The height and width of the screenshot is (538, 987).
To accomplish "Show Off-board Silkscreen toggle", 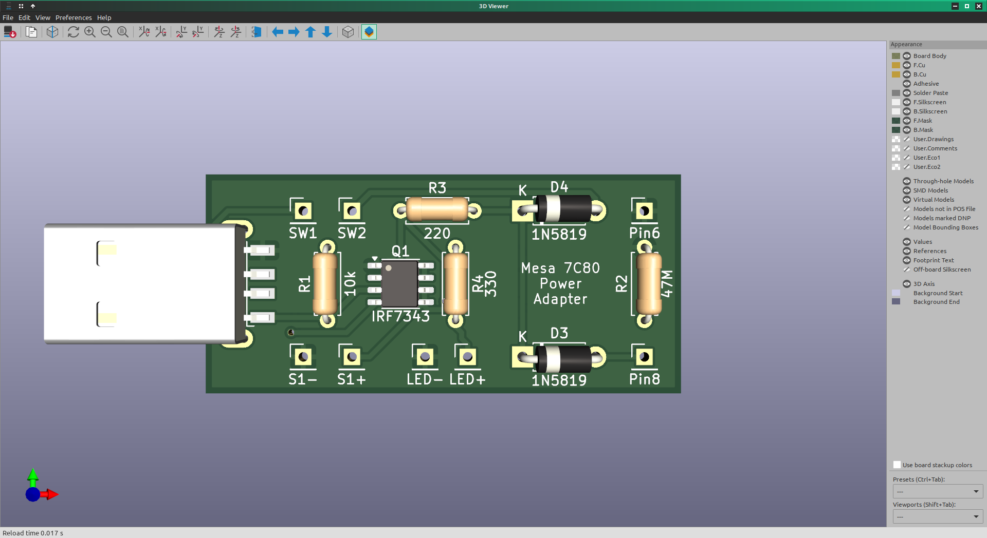I will tap(907, 270).
